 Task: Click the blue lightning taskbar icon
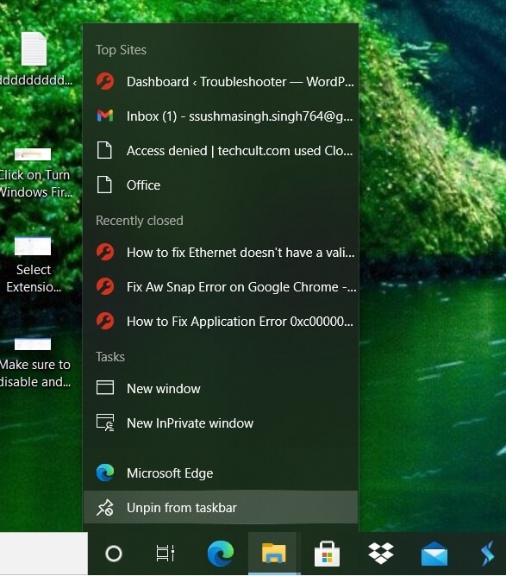488,554
